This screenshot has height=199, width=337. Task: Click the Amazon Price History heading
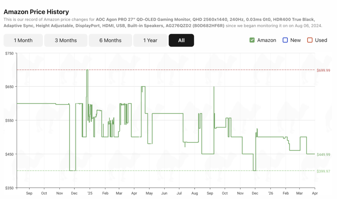pyautogui.click(x=36, y=12)
